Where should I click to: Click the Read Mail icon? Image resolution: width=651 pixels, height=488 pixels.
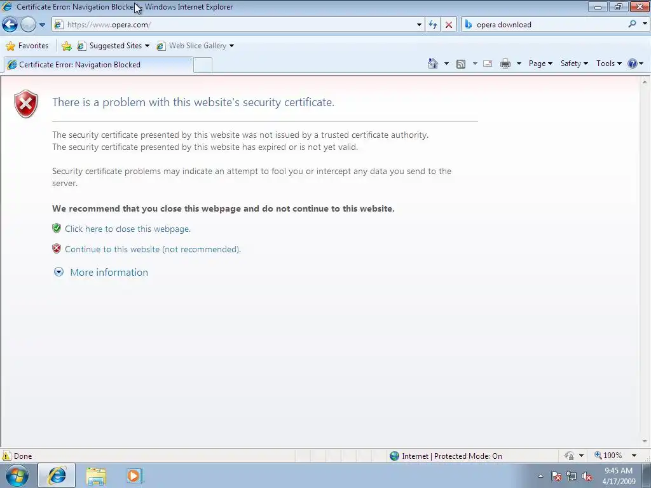pos(488,64)
